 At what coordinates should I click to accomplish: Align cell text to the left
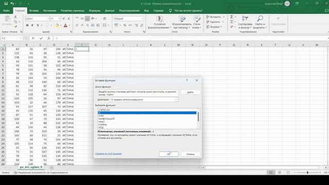coord(77,25)
